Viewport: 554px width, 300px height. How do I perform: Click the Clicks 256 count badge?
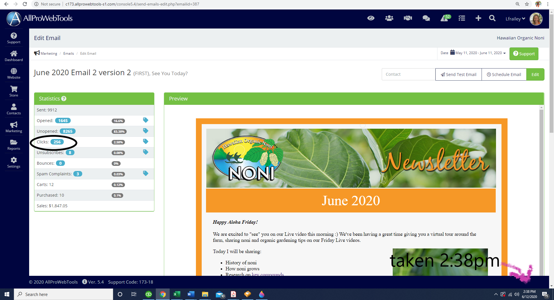pos(57,142)
